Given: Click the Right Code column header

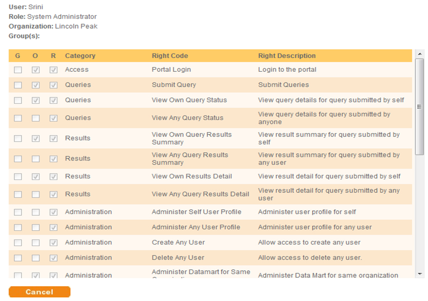Looking at the screenshot, I should (x=170, y=56).
